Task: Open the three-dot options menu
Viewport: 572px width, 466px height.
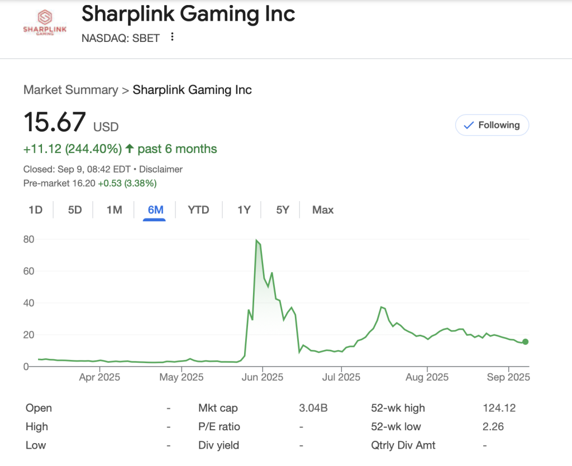Action: click(x=172, y=37)
